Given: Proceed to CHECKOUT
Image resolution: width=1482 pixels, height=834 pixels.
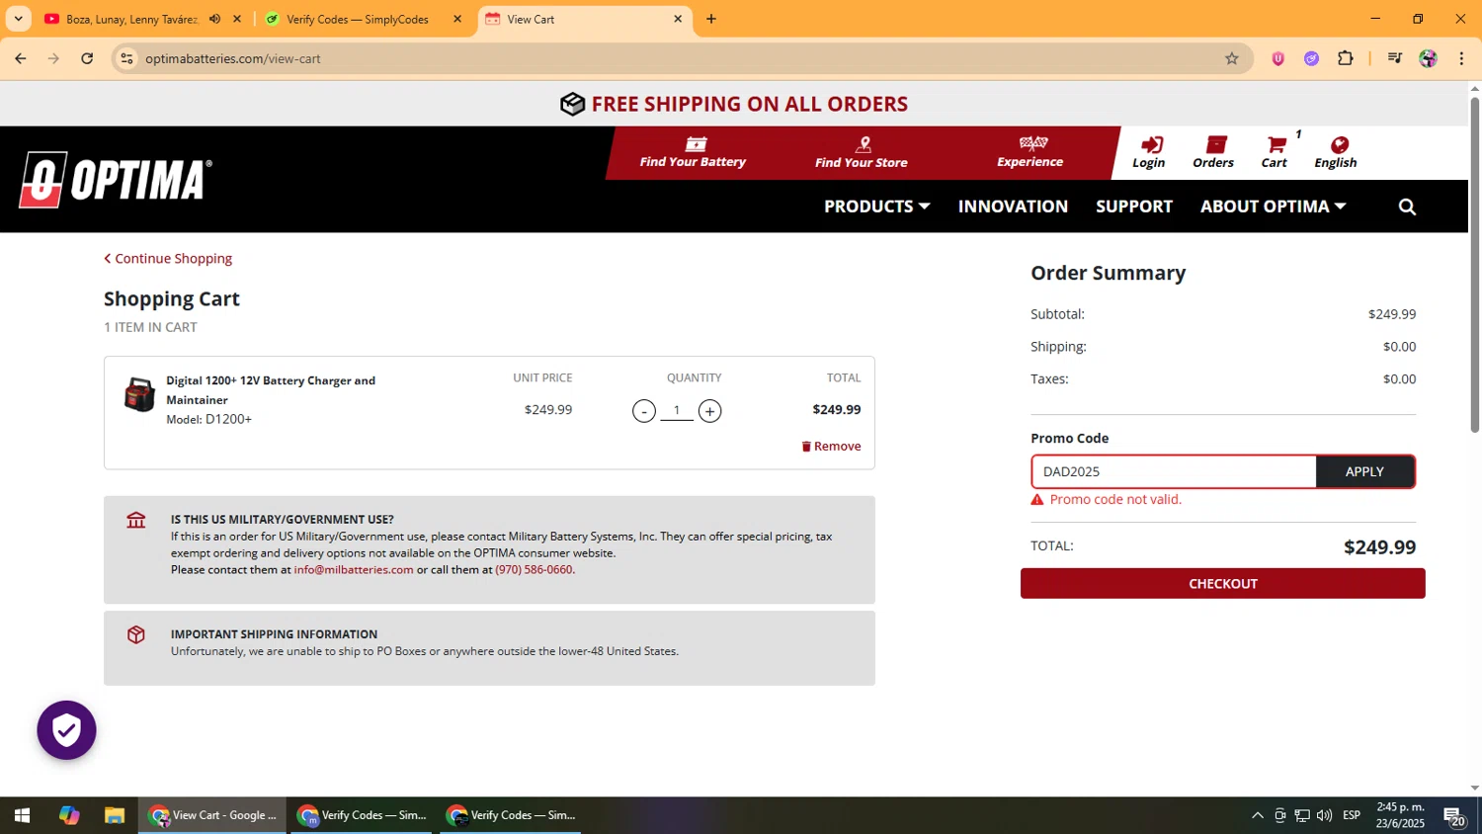Looking at the screenshot, I should point(1222,583).
